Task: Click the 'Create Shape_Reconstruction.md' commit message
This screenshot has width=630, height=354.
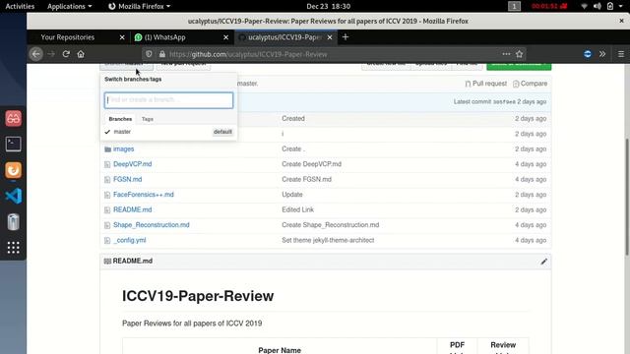Action: (x=331, y=225)
